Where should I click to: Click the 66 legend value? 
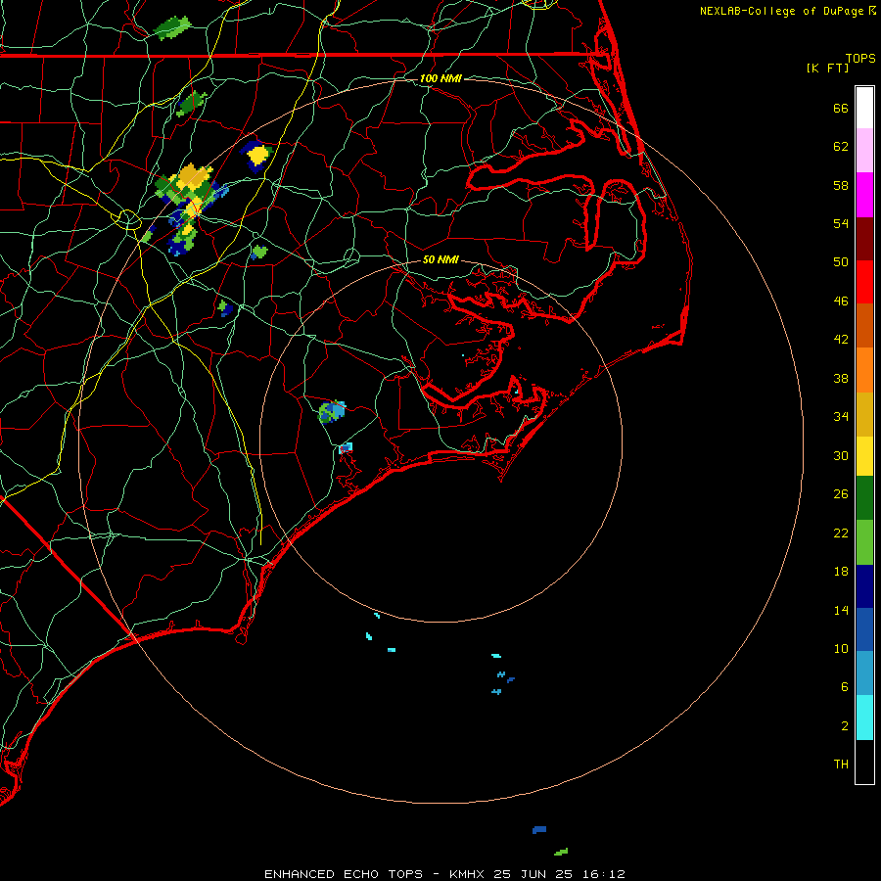[x=841, y=108]
